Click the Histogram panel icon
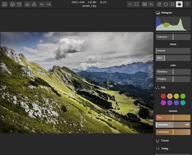 pos(158,13)
